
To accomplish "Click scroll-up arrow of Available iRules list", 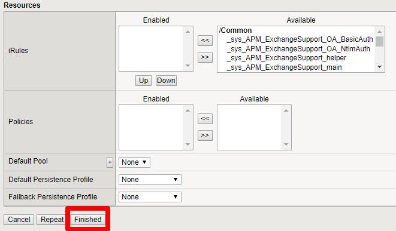I will (379, 32).
